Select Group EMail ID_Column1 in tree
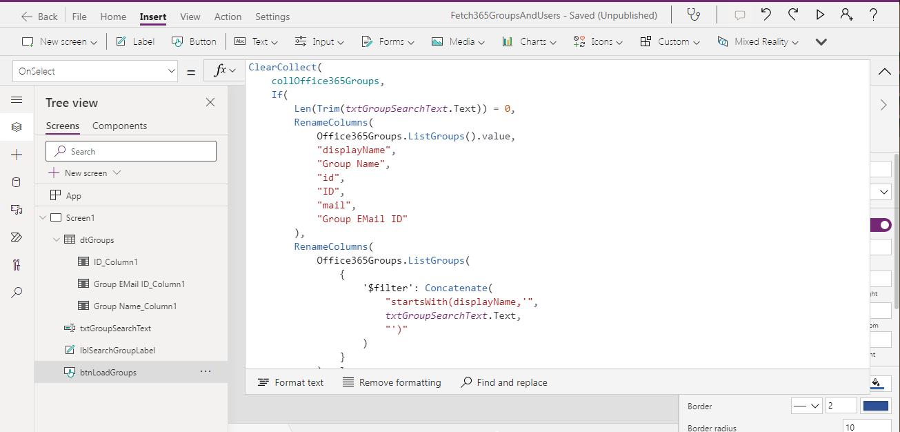Viewport: 900px width, 432px height. click(x=131, y=284)
